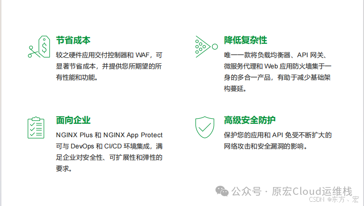364x206 pixels.
Task: Click the 节省成本 heading
Action: (73, 40)
